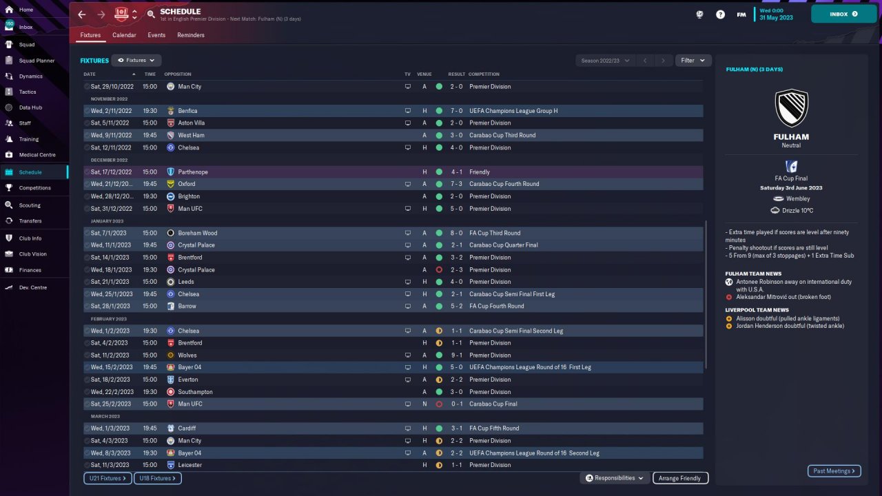Open Staff using its people icon
The height and width of the screenshot is (496, 882).
tap(9, 123)
